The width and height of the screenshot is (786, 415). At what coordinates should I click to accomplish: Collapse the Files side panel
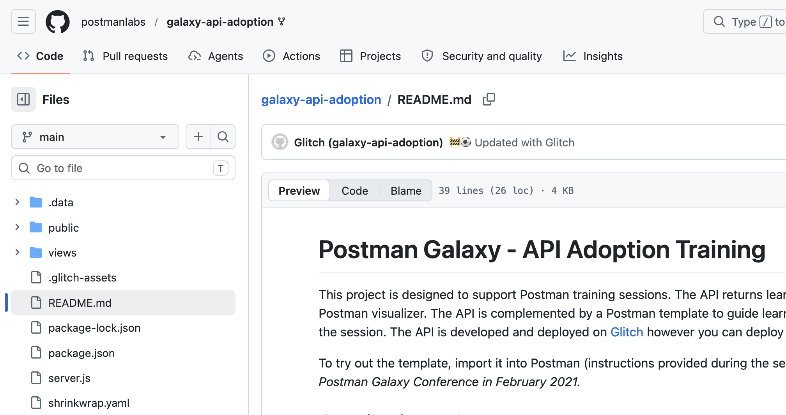click(23, 99)
